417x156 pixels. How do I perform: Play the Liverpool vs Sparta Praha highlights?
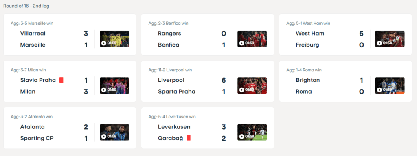(252, 85)
